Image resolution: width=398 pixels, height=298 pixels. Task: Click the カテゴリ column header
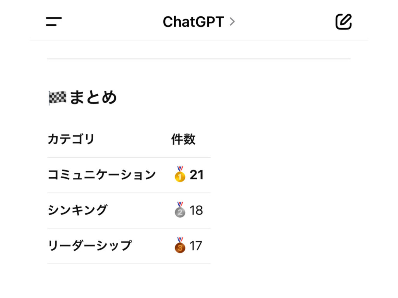tap(71, 139)
